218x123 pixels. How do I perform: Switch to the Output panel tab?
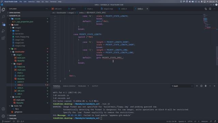point(95,86)
